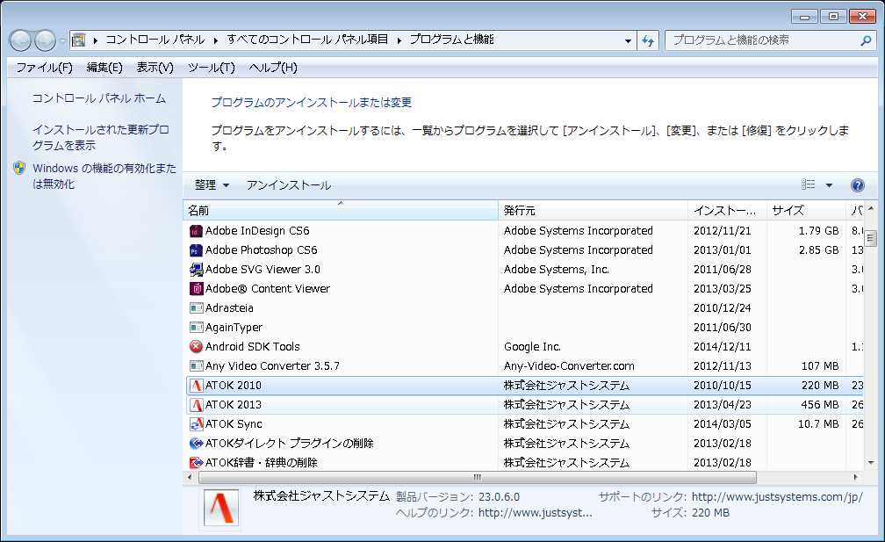Image resolution: width=885 pixels, height=542 pixels.
Task: Click the ATOK 2013 icon
Action: pyautogui.click(x=196, y=405)
